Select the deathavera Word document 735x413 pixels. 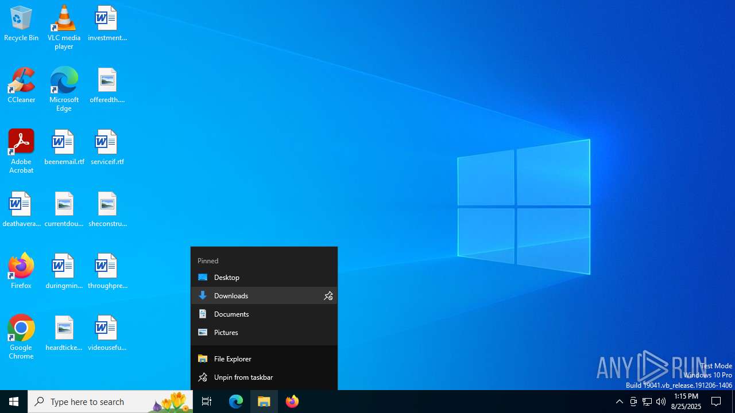tap(21, 210)
